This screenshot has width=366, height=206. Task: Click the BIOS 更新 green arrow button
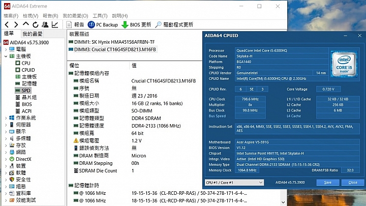click(x=136, y=24)
